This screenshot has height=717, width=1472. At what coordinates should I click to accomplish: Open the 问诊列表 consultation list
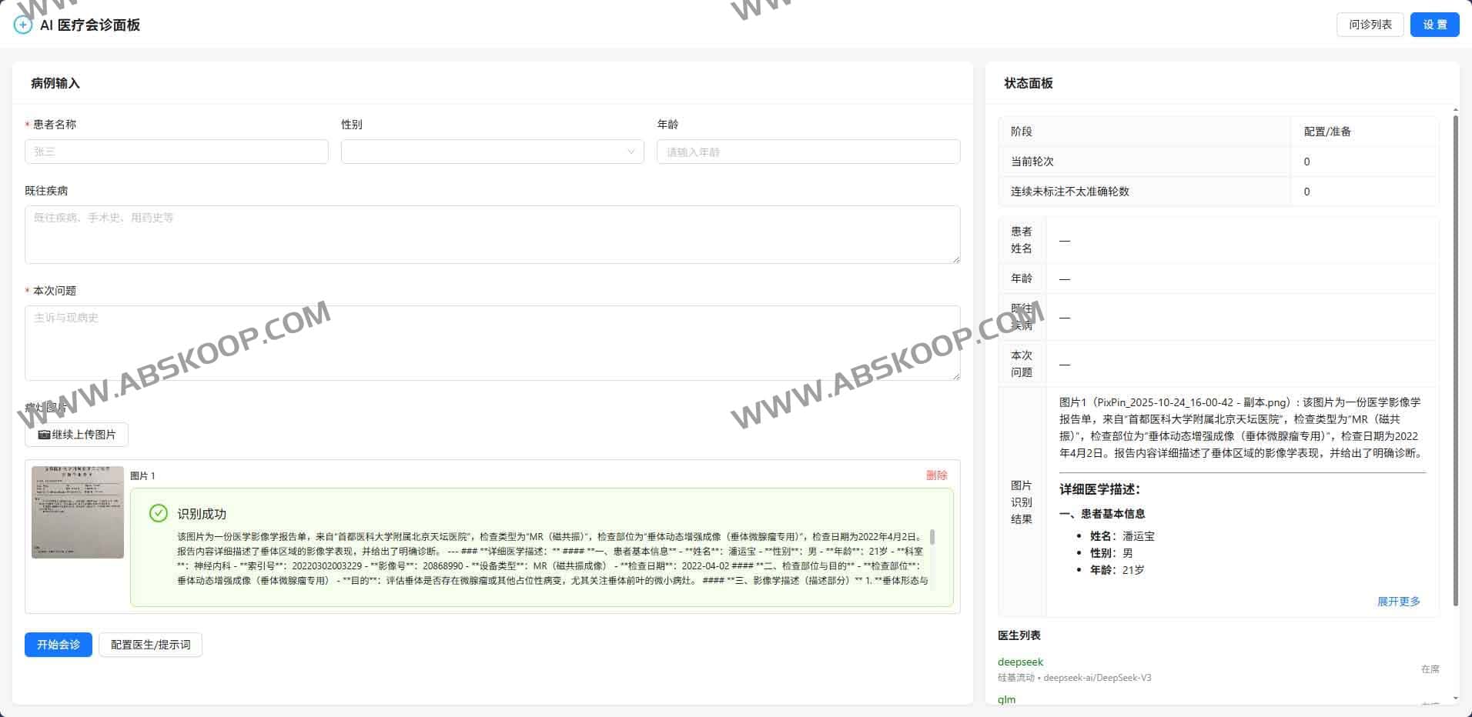pos(1370,24)
